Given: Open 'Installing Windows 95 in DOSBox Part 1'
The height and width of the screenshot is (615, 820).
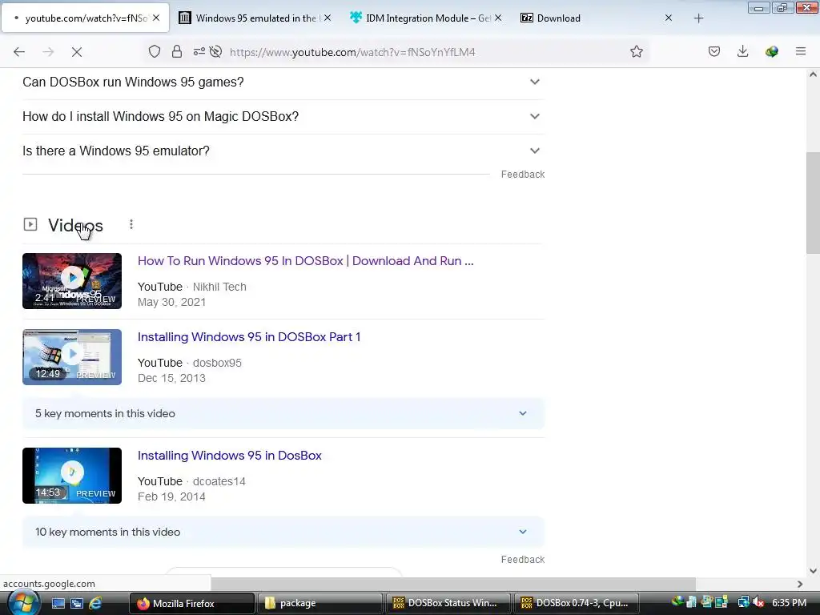Looking at the screenshot, I should tap(249, 337).
